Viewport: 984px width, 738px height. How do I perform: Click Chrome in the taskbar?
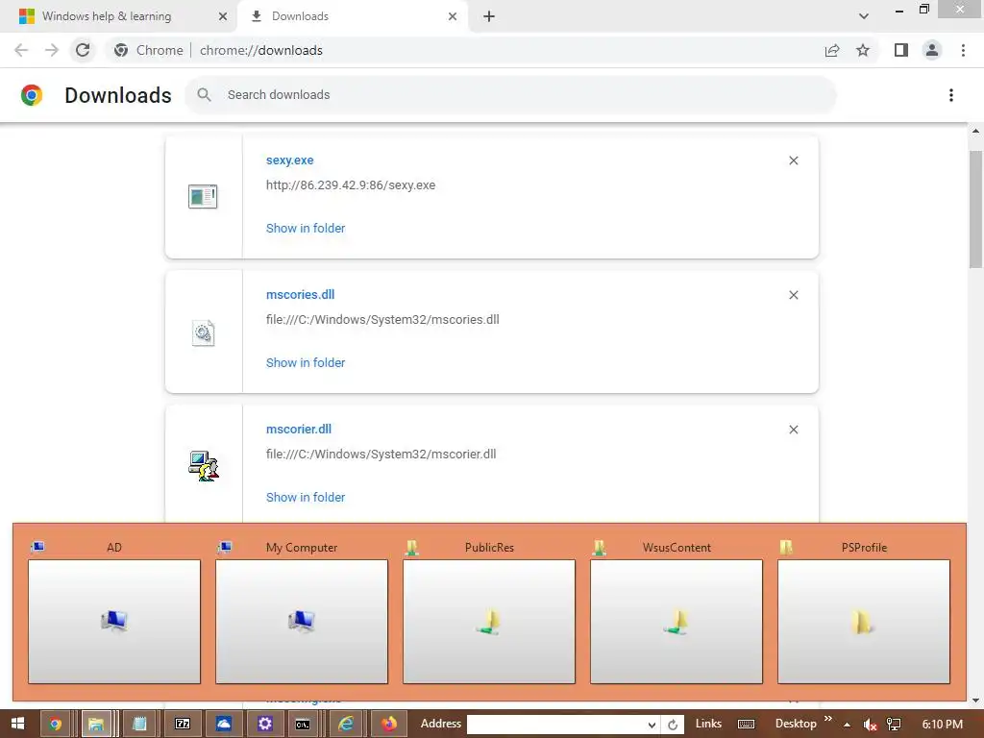[55, 725]
